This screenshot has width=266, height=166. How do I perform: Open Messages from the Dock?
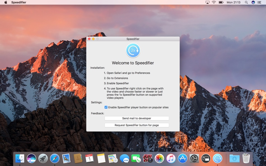click(125, 158)
